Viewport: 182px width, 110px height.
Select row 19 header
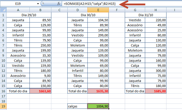click(x=3, y=106)
